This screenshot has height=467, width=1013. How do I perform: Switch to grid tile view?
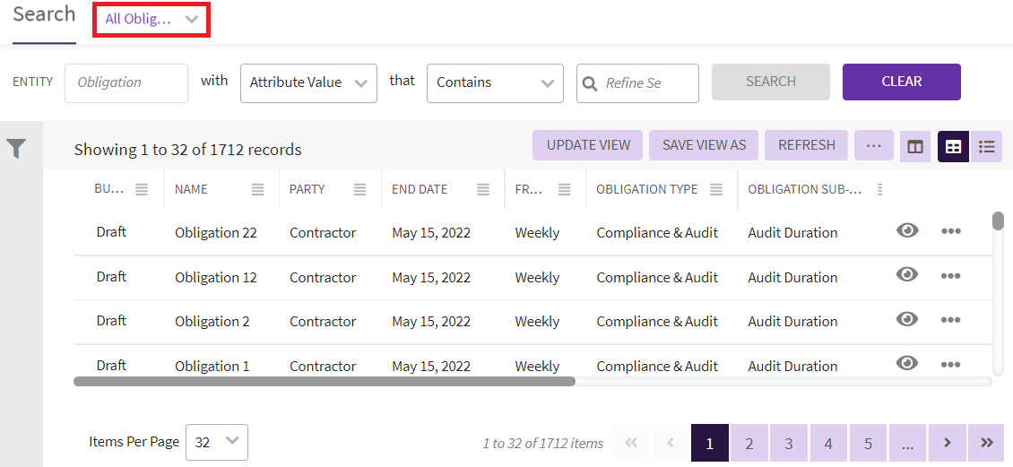tap(953, 146)
